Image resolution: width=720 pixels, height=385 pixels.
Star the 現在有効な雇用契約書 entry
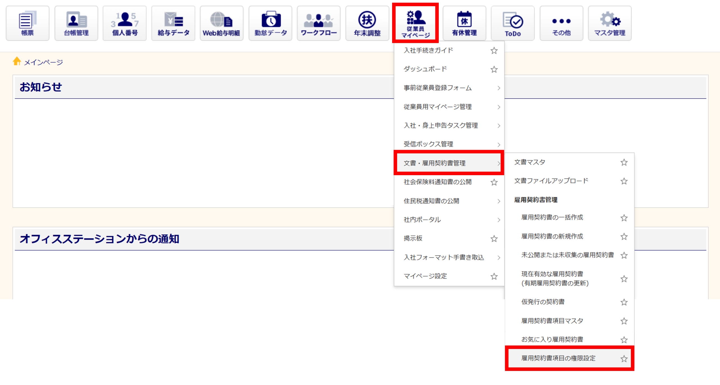(x=624, y=279)
